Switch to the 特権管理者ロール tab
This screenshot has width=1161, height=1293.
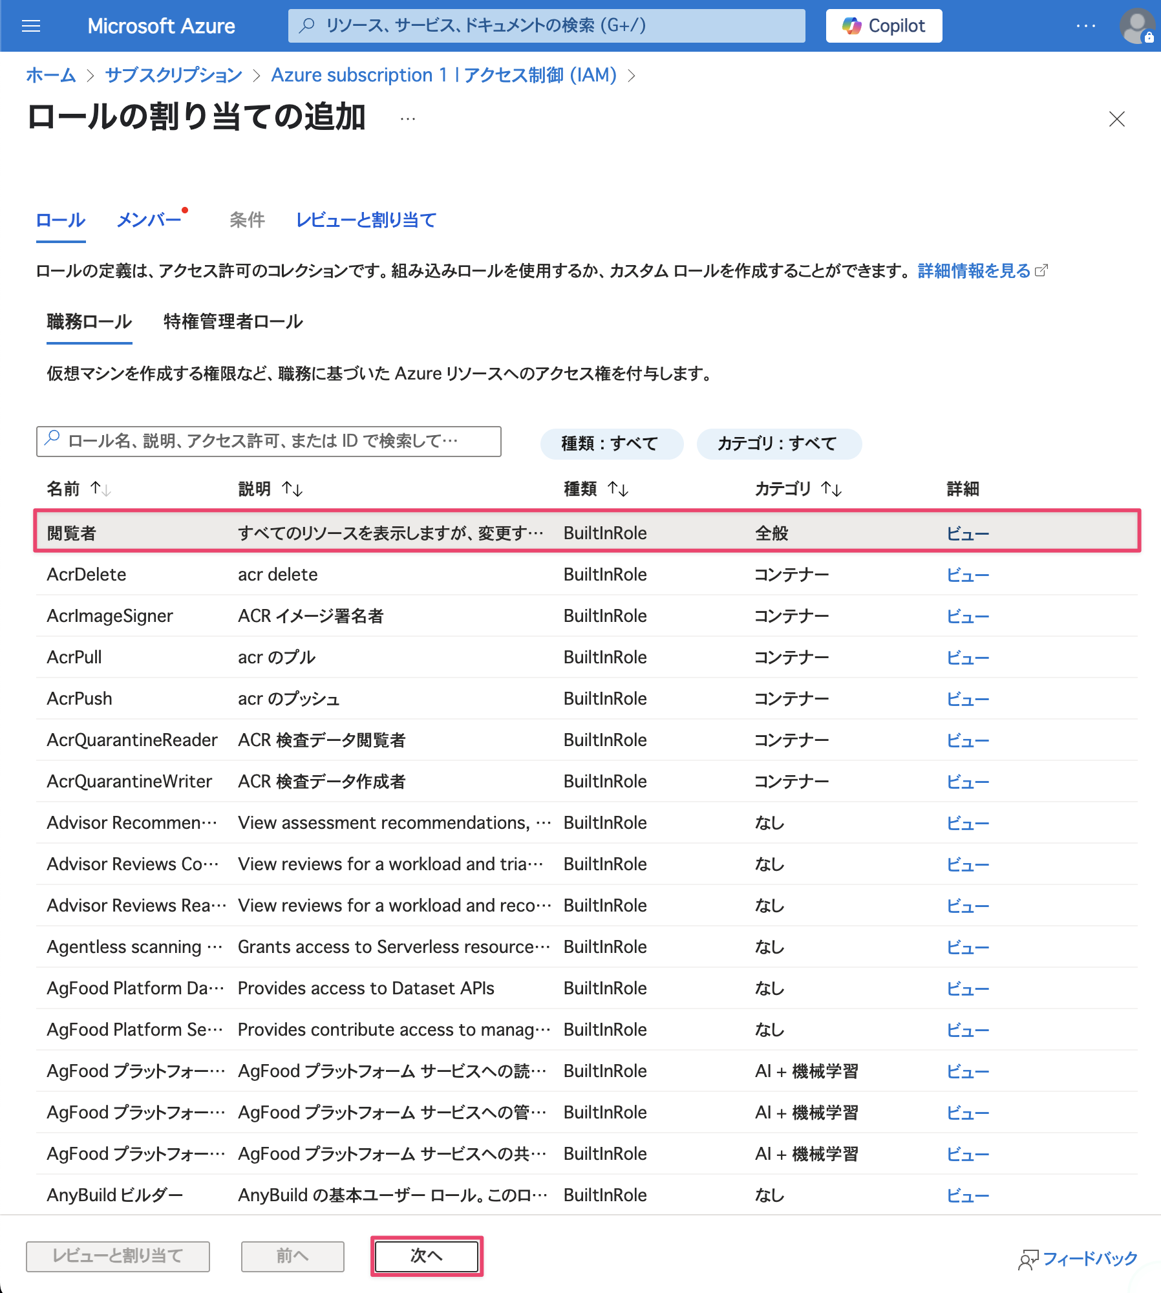(234, 322)
